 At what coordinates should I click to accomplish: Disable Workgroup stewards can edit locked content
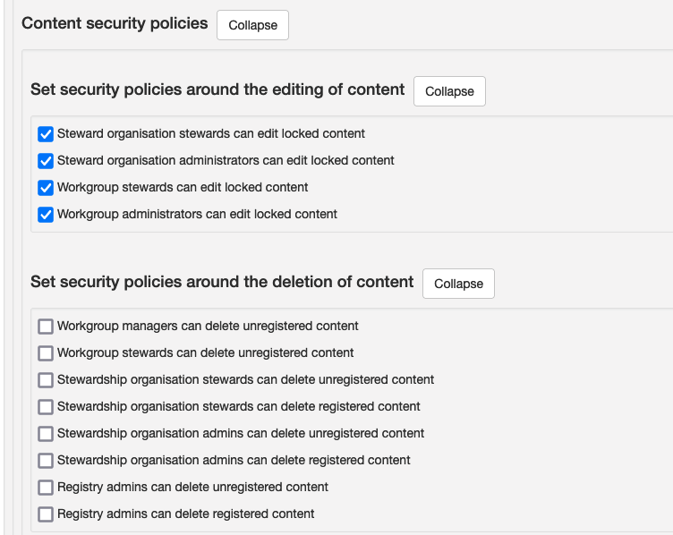pyautogui.click(x=46, y=188)
